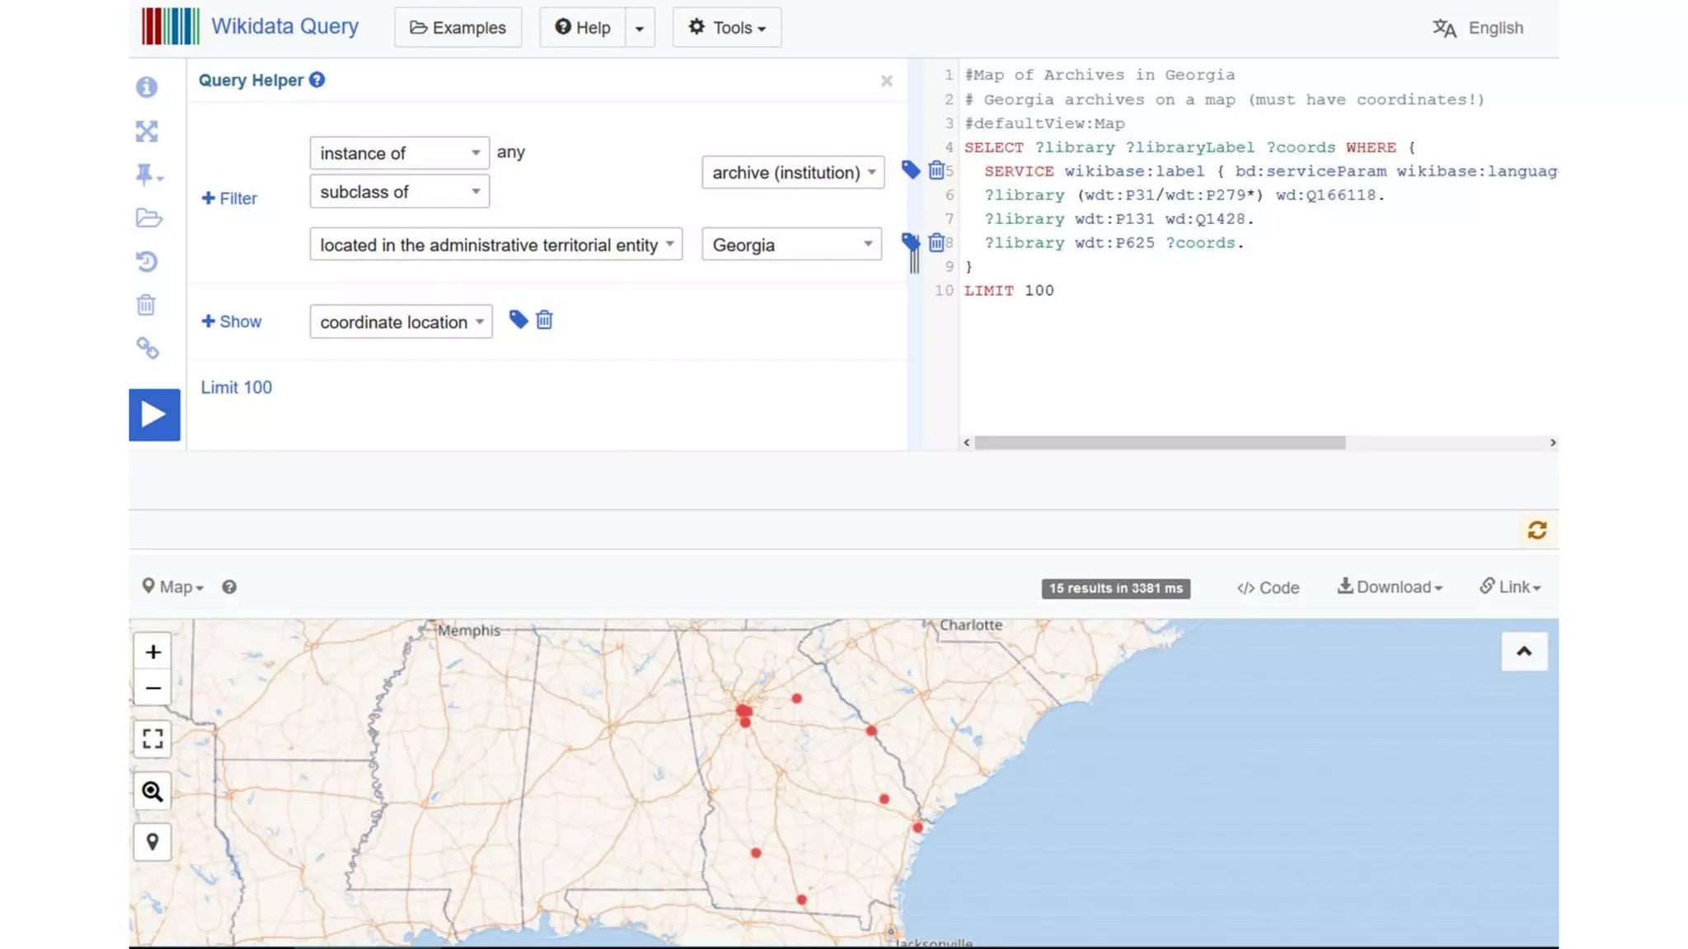Zoom in the map with plus button

[x=152, y=652]
